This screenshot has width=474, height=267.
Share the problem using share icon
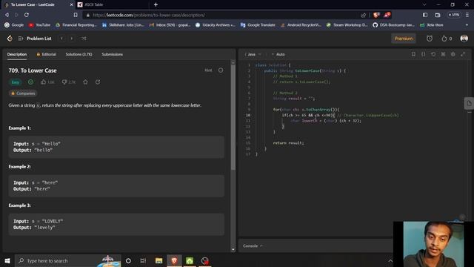tap(98, 82)
